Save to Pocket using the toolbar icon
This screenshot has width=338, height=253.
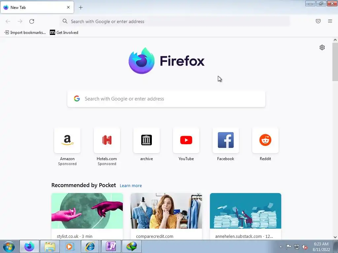click(318, 21)
